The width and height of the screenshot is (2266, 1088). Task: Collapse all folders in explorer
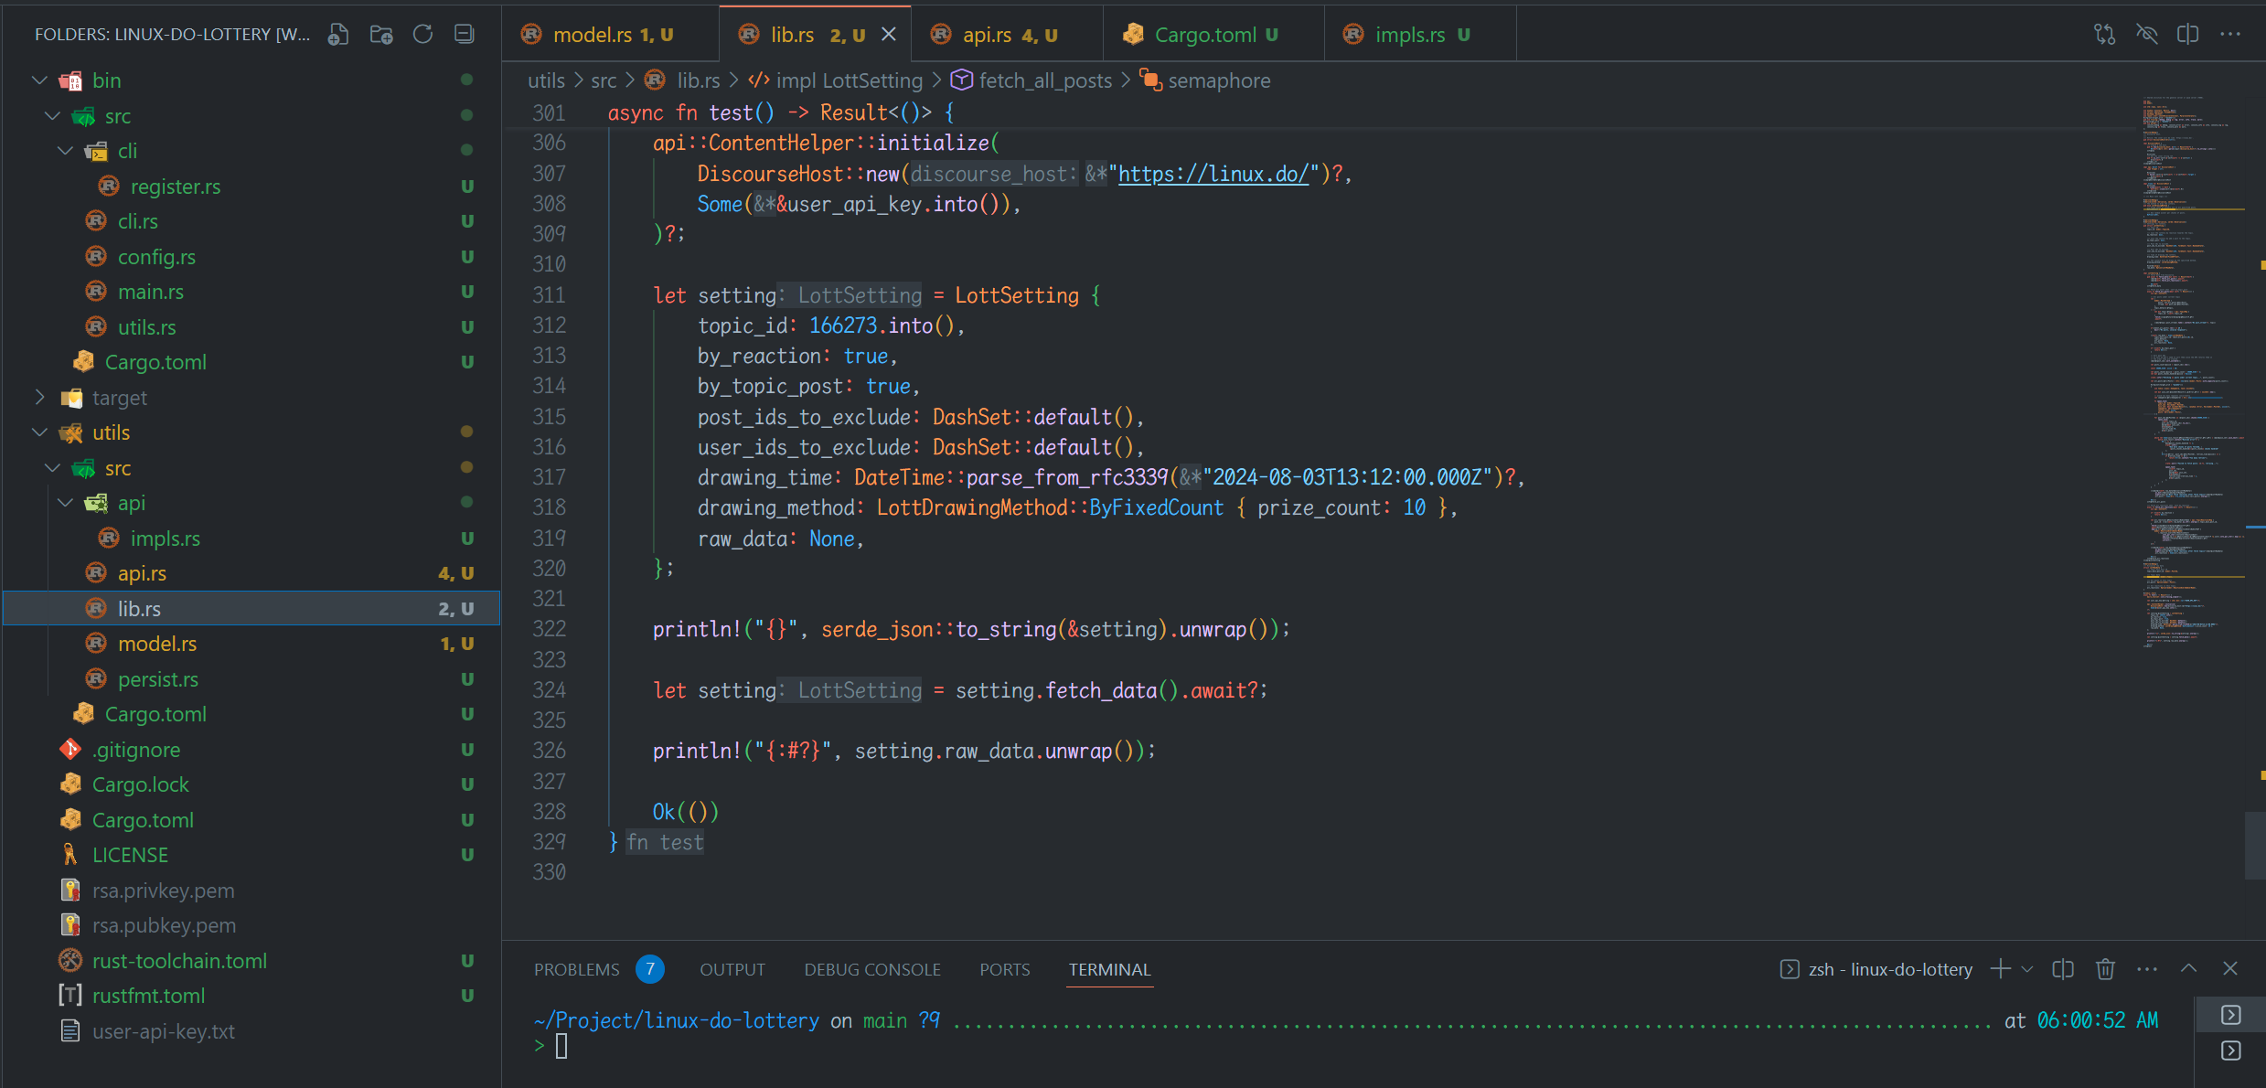coord(465,35)
